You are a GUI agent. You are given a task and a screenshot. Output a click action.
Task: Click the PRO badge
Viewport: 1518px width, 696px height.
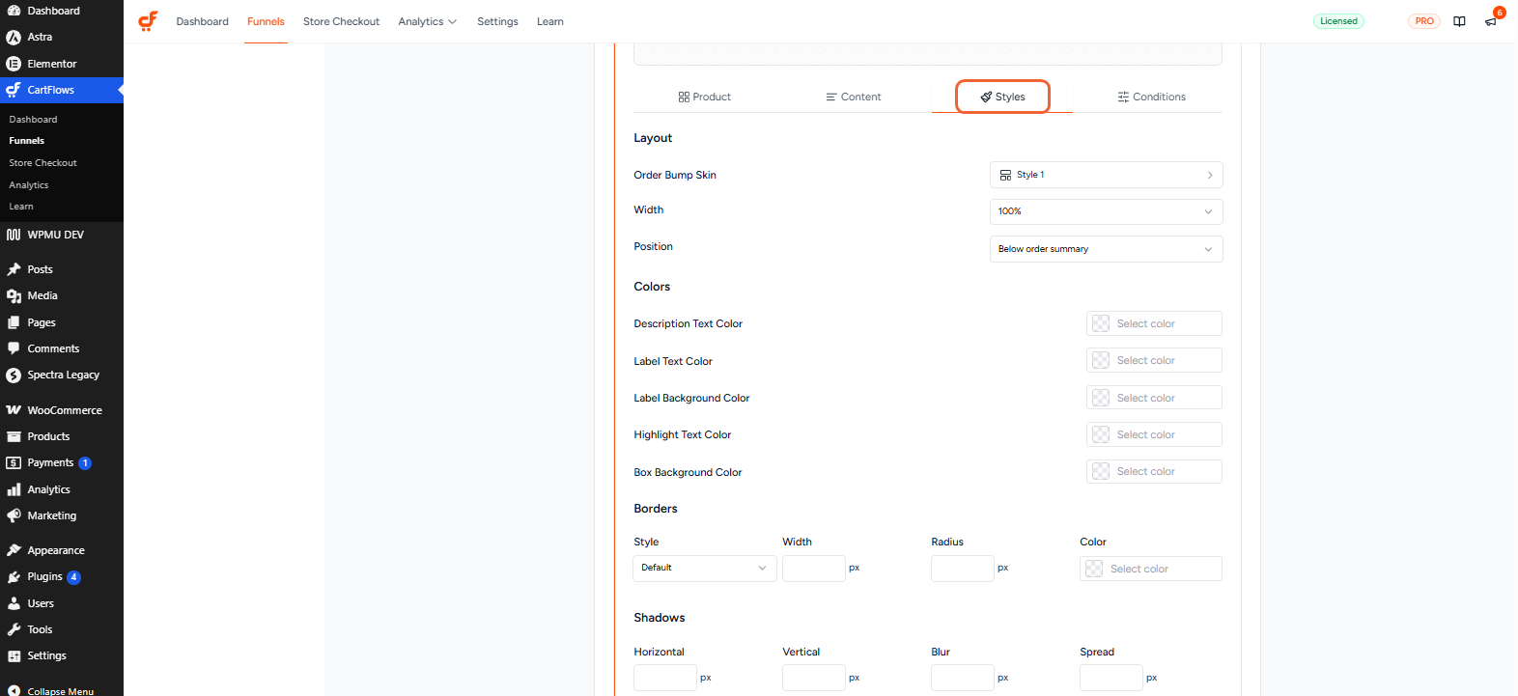point(1424,21)
